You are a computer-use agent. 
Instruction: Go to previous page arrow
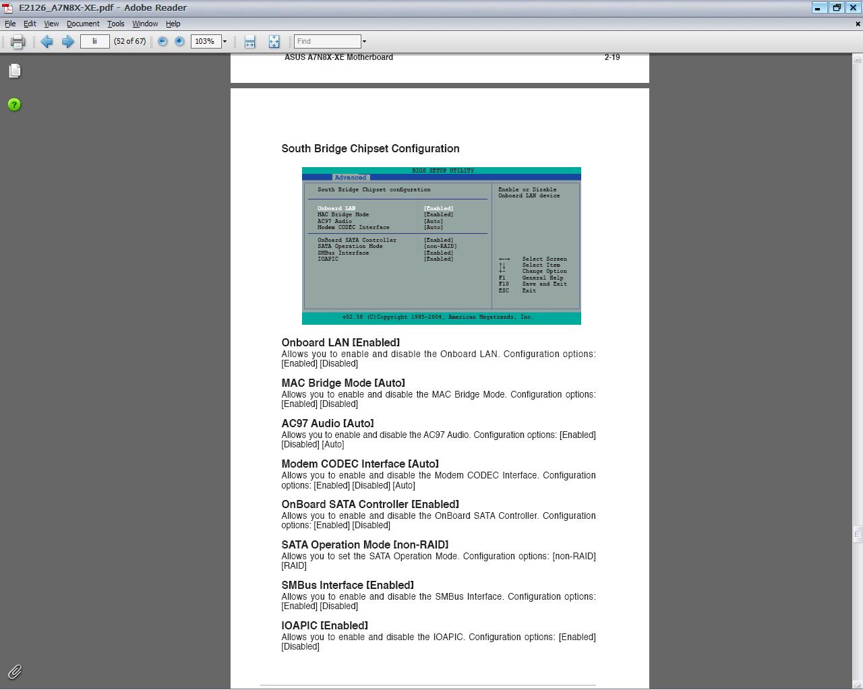(x=47, y=42)
